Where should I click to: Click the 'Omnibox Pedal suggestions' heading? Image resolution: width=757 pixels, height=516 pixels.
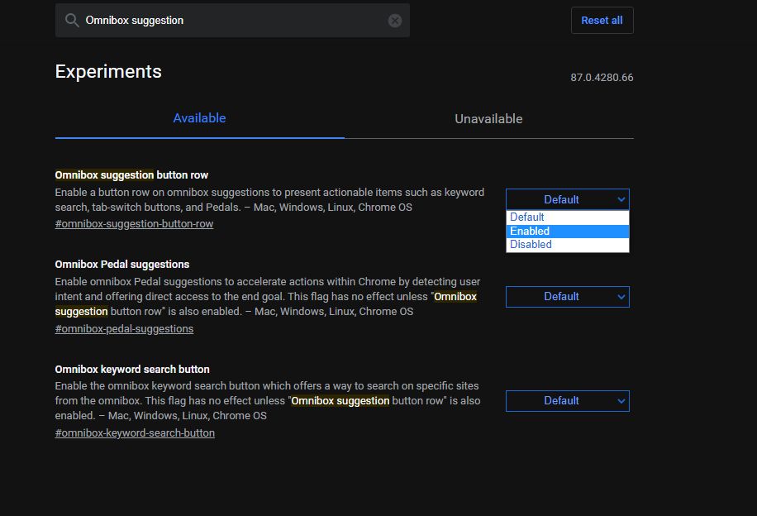coord(122,265)
